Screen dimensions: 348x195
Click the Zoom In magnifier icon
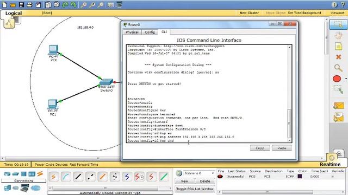(x=84, y=5)
